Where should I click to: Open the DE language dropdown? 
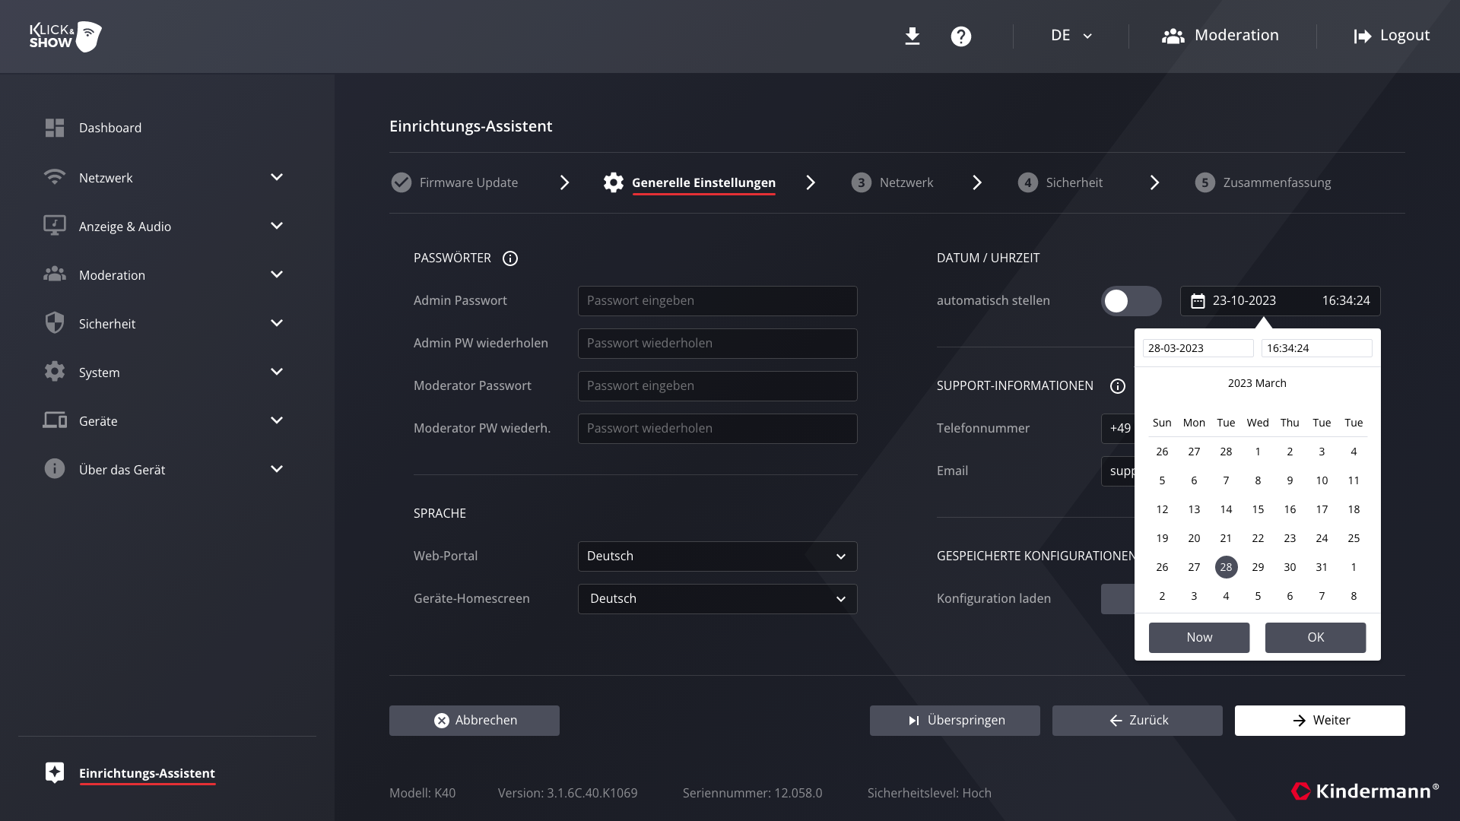1071,36
